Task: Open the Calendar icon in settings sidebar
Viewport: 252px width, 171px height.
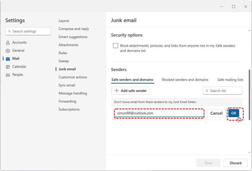Action: [x=8, y=66]
